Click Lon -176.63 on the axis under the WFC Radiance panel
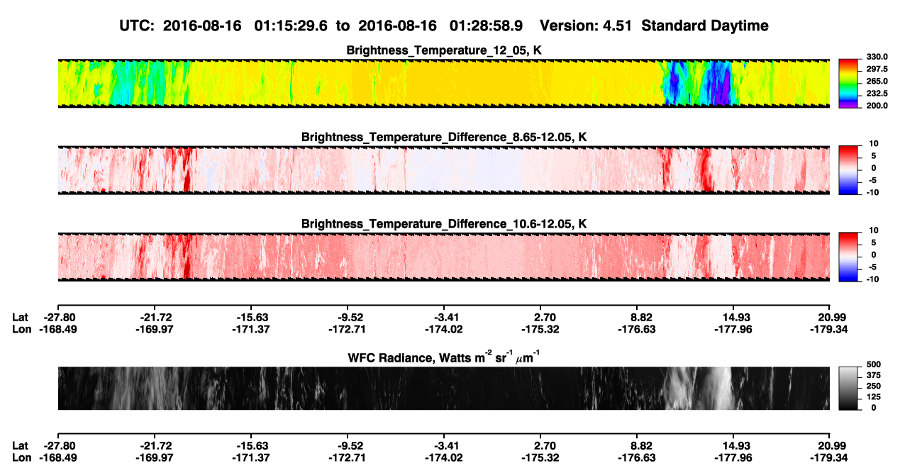Viewport: 922px width, 473px height. (x=637, y=457)
